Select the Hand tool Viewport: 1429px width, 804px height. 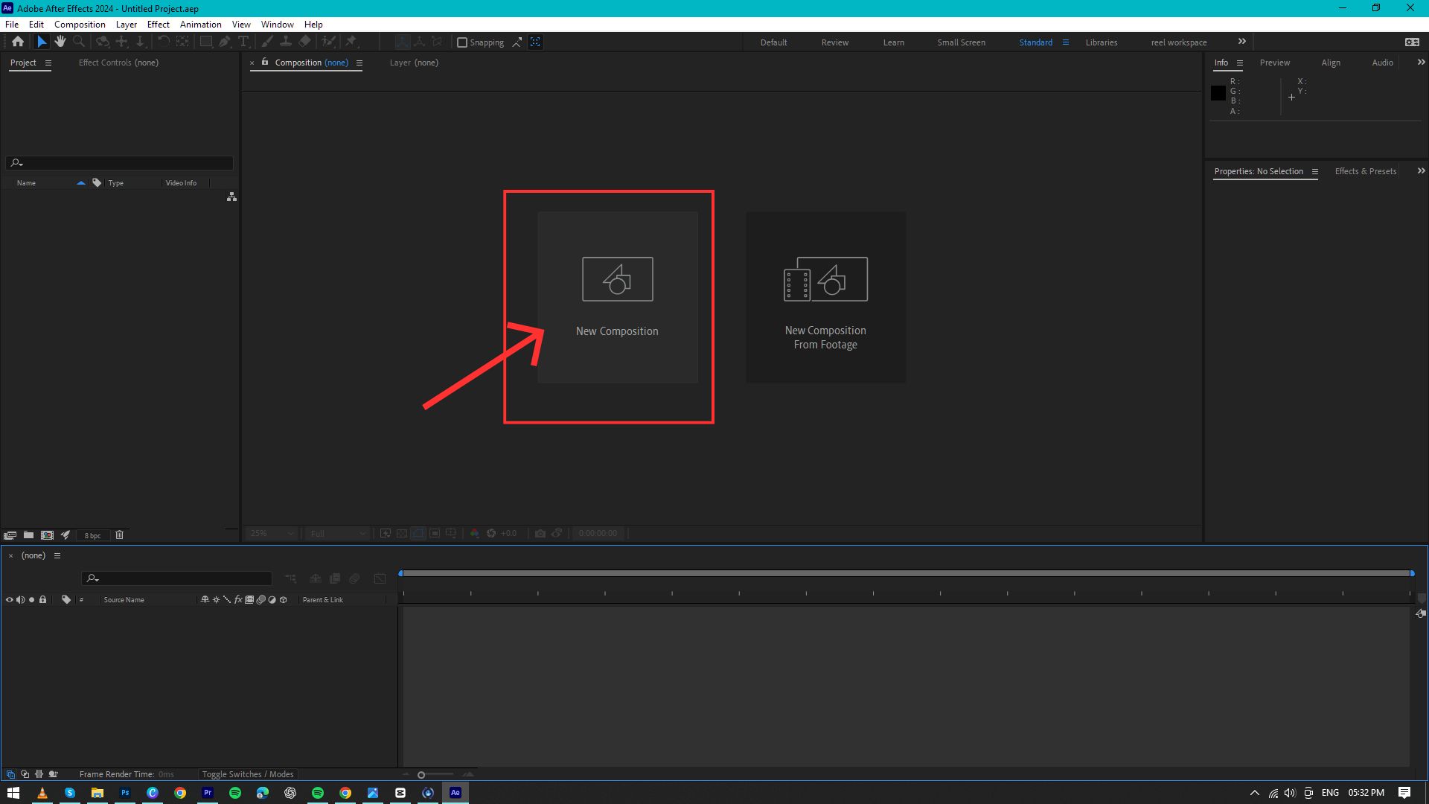60,42
